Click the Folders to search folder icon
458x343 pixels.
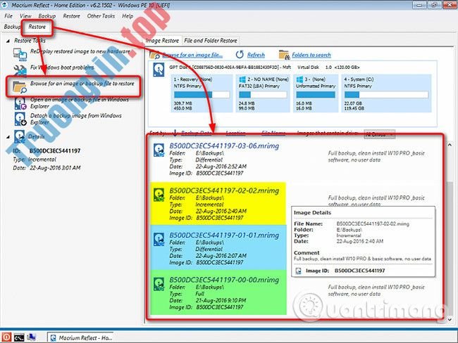[284, 55]
